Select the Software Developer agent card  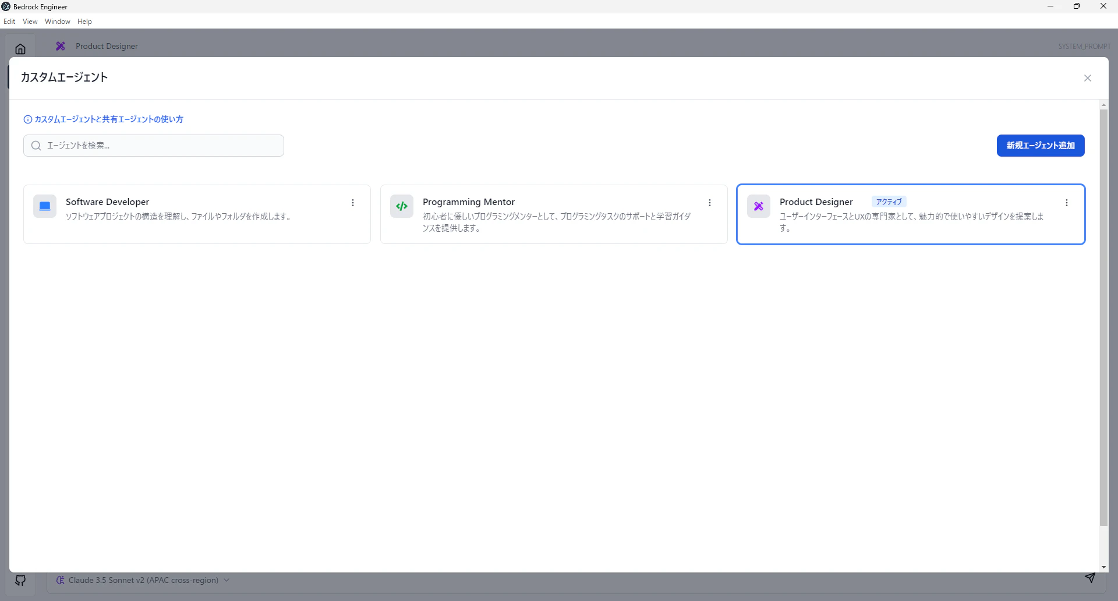click(197, 214)
